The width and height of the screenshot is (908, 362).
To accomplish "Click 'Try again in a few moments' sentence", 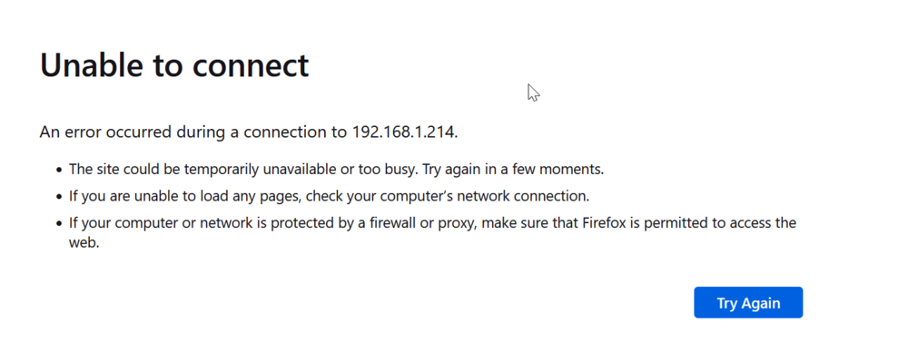I will point(513,170).
